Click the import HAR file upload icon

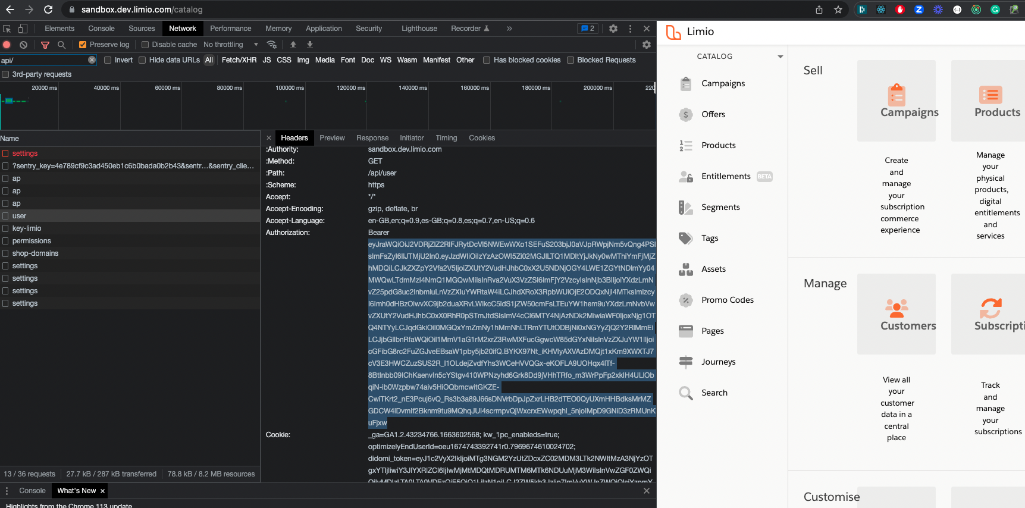click(x=293, y=45)
